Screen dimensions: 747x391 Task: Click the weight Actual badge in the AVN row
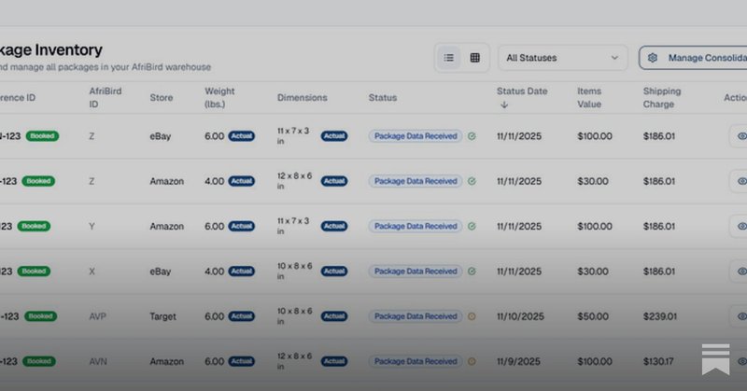(242, 361)
